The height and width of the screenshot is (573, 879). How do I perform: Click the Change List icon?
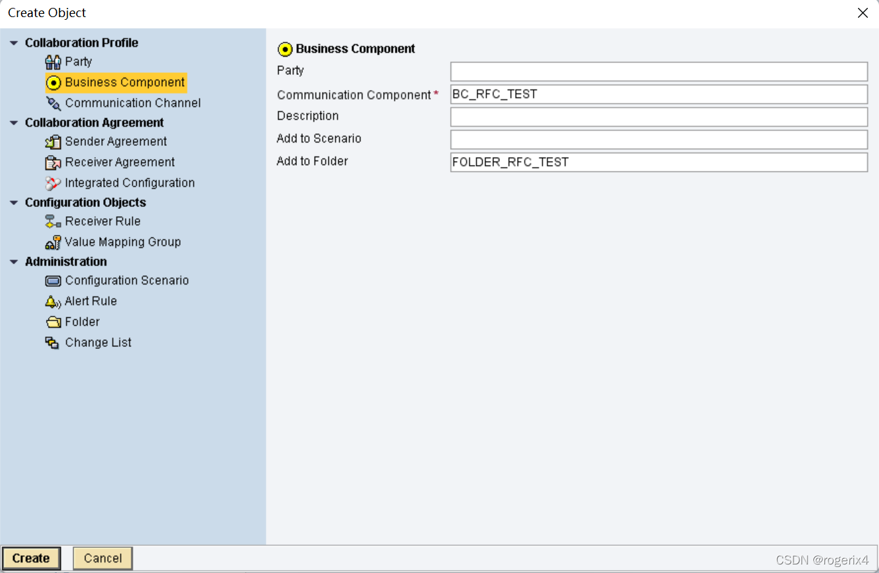pyautogui.click(x=53, y=342)
